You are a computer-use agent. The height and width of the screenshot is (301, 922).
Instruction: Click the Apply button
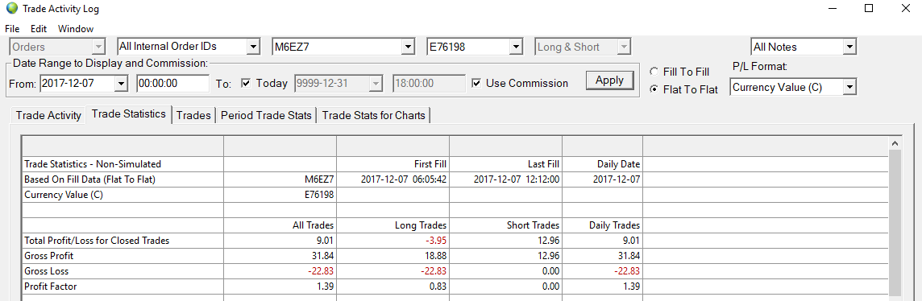(609, 80)
